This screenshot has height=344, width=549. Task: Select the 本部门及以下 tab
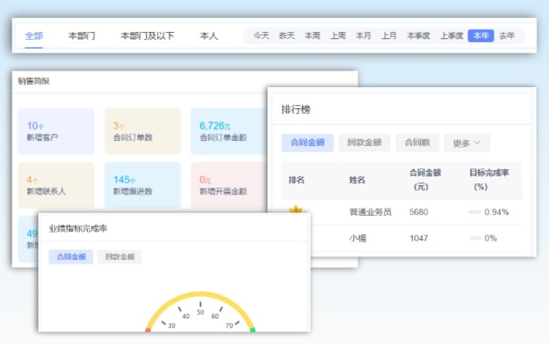147,36
